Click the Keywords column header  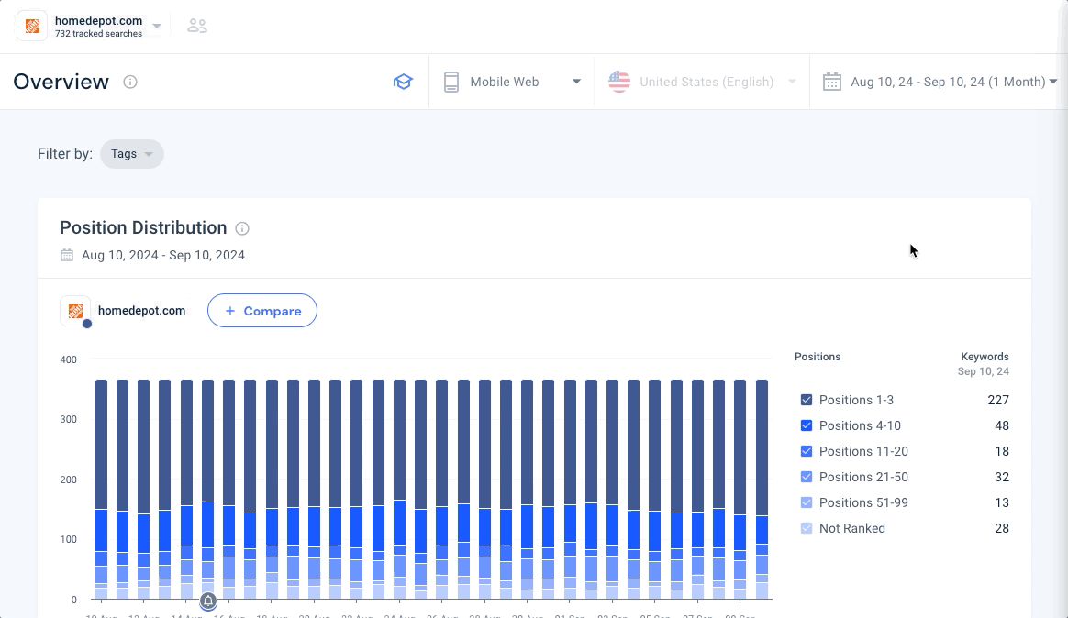[985, 357]
